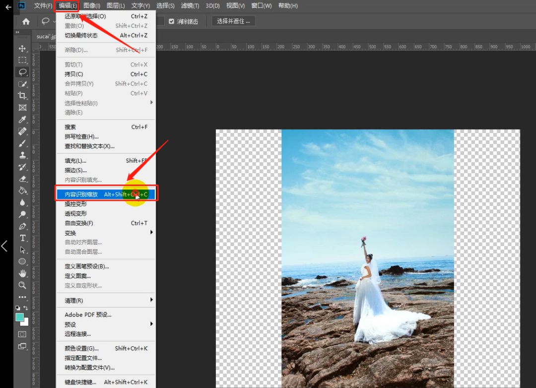The width and height of the screenshot is (536, 388).
Task: Select the Paint Bucket tool
Action: [x=22, y=191]
